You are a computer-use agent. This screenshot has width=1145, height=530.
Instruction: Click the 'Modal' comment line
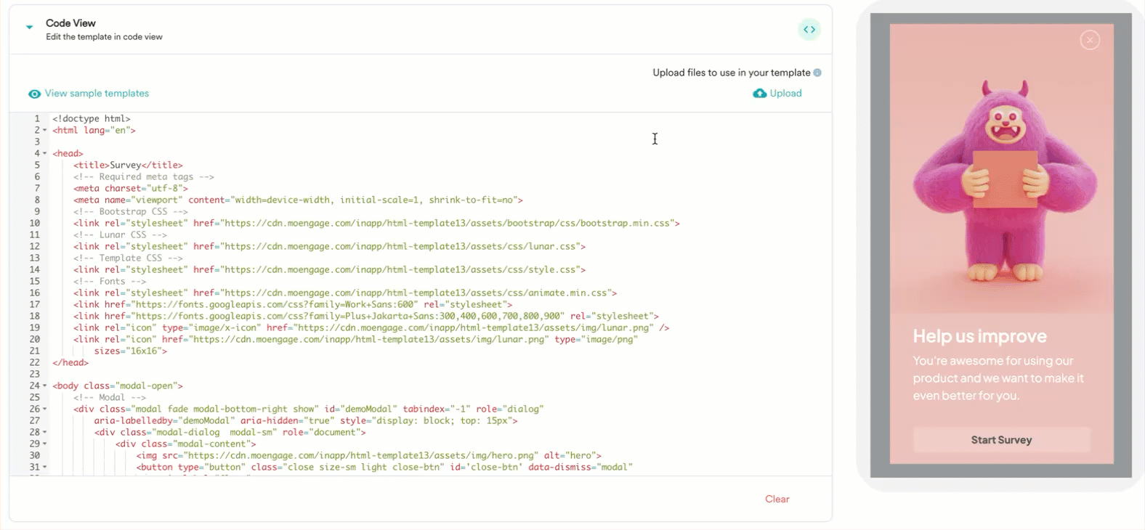point(110,397)
